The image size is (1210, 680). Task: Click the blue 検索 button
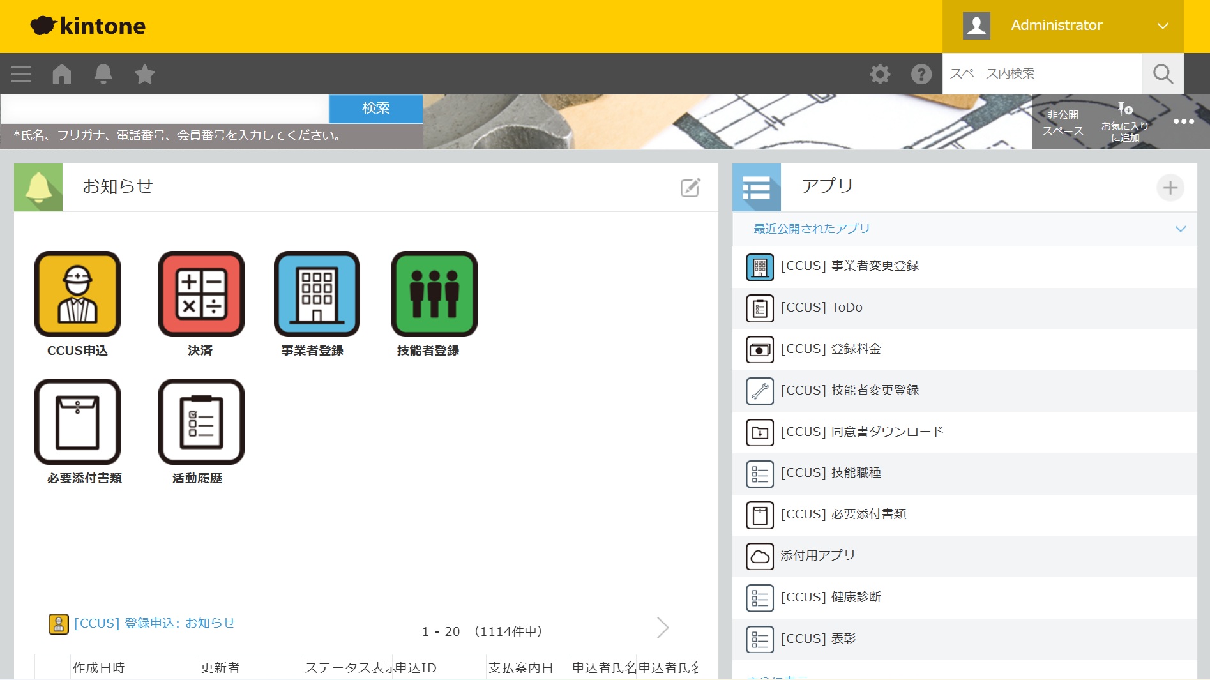point(375,109)
